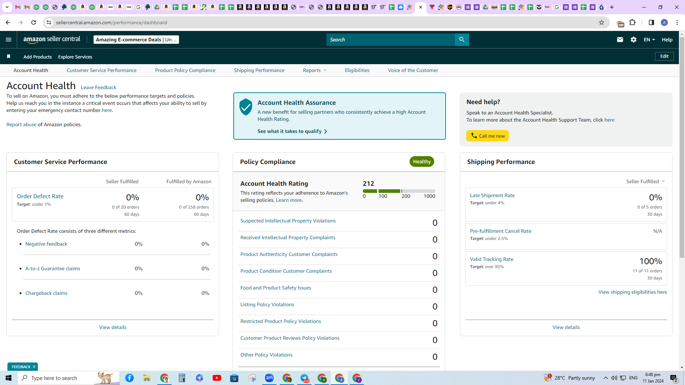Select the Account Health tab
The width and height of the screenshot is (685, 385).
[31, 70]
